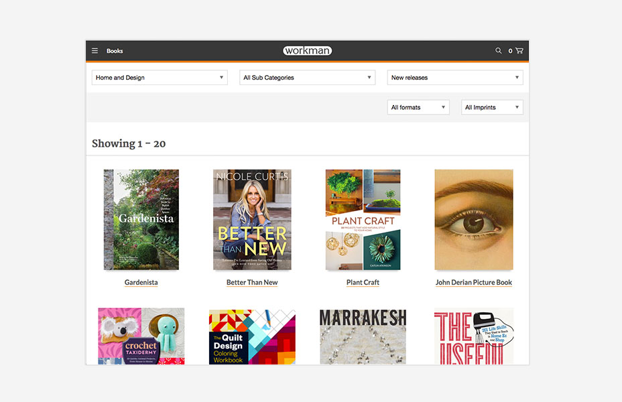Open the All Imprints dropdown

(492, 107)
